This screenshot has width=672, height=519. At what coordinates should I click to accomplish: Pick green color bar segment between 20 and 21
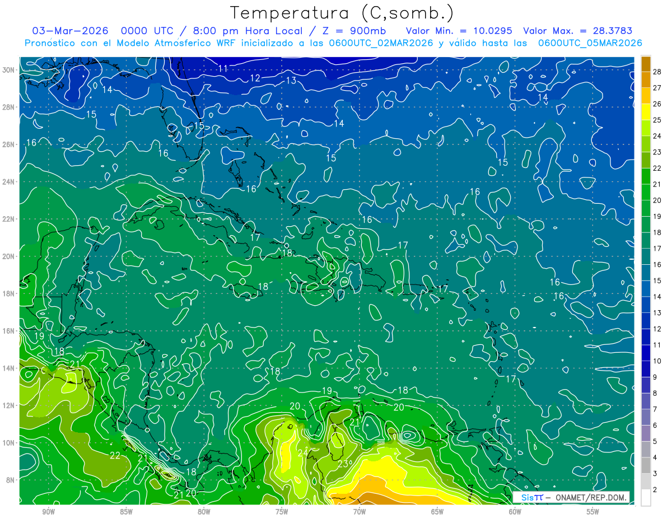pyautogui.click(x=646, y=192)
